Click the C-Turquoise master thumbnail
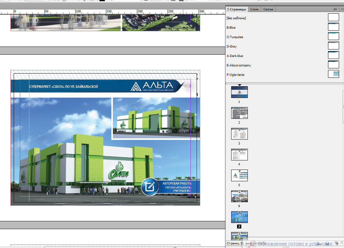 [x=334, y=36]
